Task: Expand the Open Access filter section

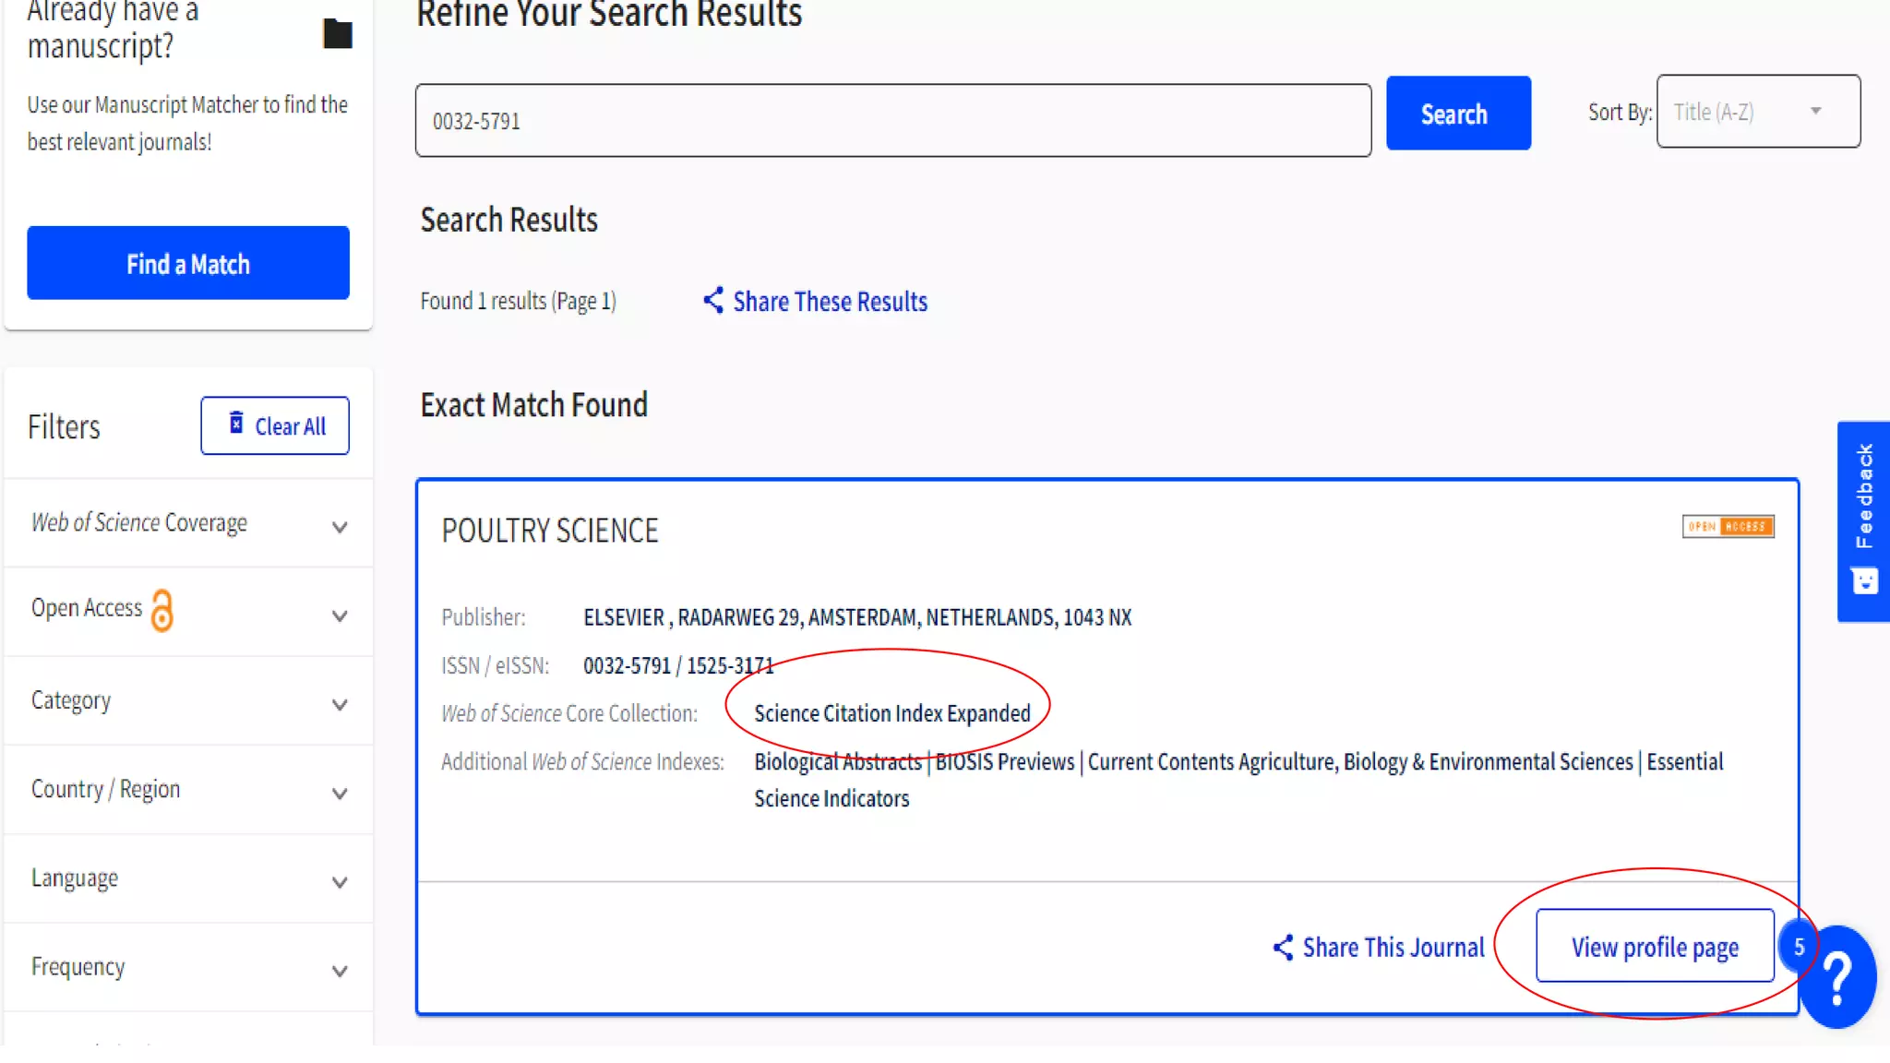Action: pyautogui.click(x=340, y=615)
